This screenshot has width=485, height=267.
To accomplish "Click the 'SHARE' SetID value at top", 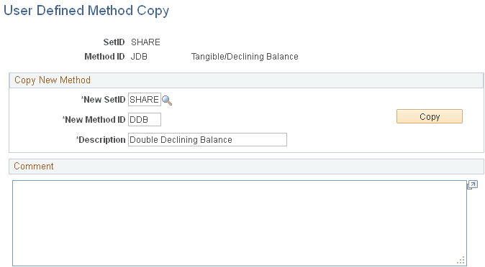I will click(x=145, y=42).
